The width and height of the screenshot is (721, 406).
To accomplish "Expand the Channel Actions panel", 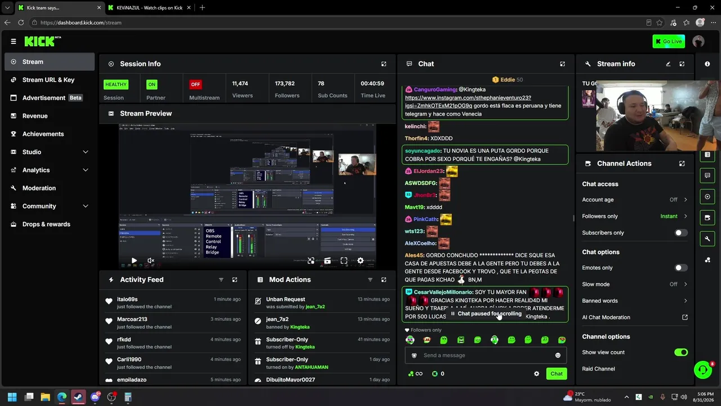I will pyautogui.click(x=682, y=164).
